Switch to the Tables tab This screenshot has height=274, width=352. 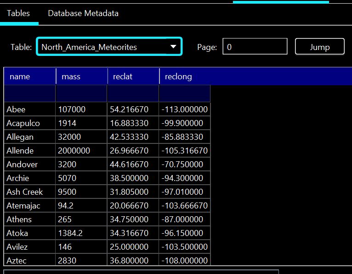18,13
